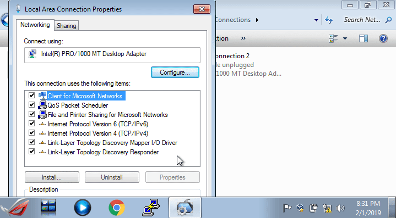Image resolution: width=396 pixels, height=218 pixels.
Task: Click the Install... button
Action: click(52, 177)
